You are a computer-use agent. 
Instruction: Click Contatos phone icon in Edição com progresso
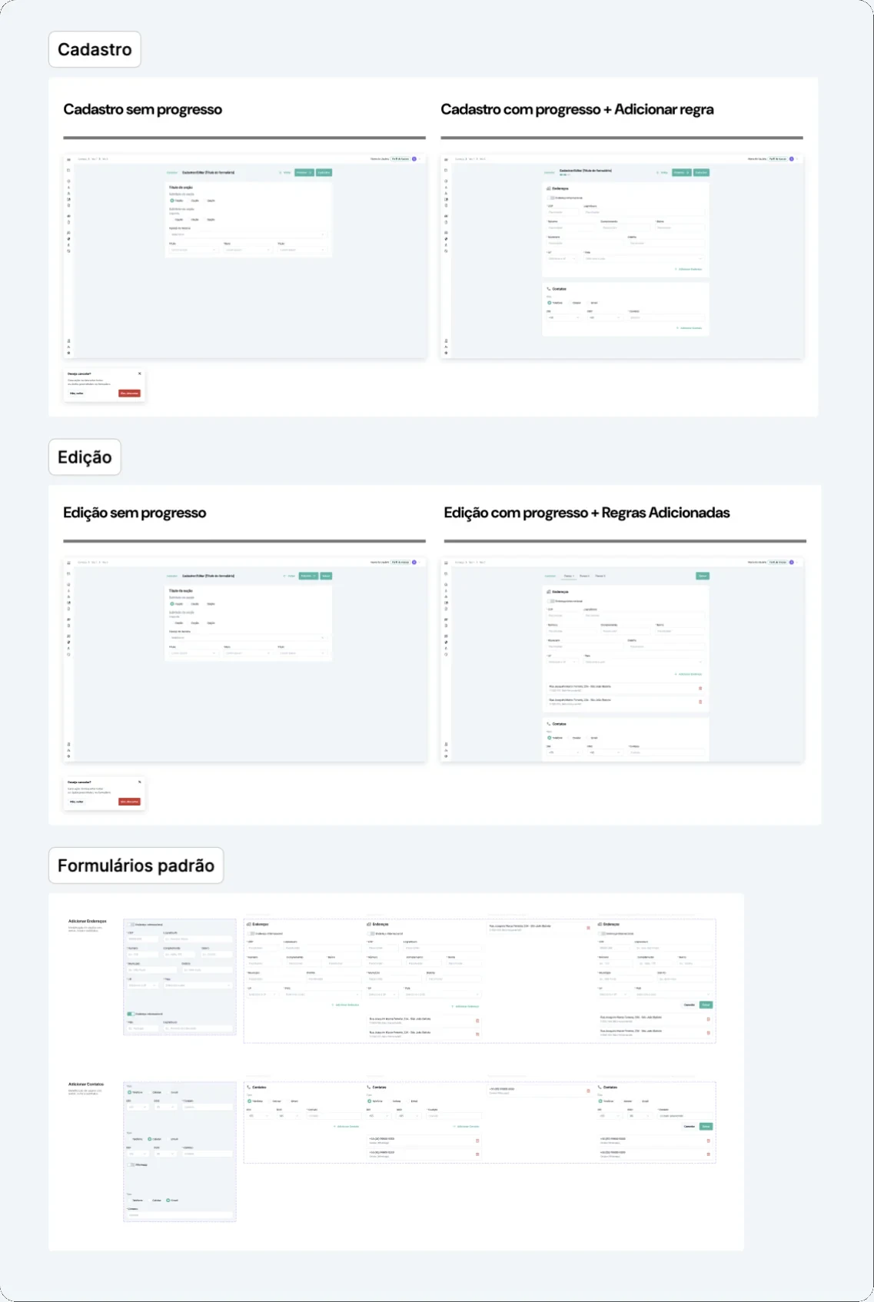click(549, 724)
